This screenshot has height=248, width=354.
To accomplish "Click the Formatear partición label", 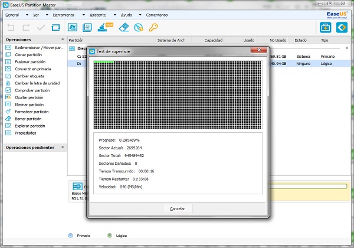I will pyautogui.click(x=32, y=112).
